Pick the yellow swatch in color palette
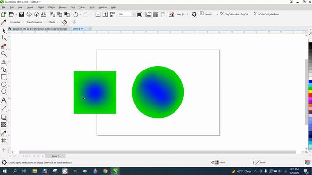Viewport: 312px width, 175px height. click(310, 92)
